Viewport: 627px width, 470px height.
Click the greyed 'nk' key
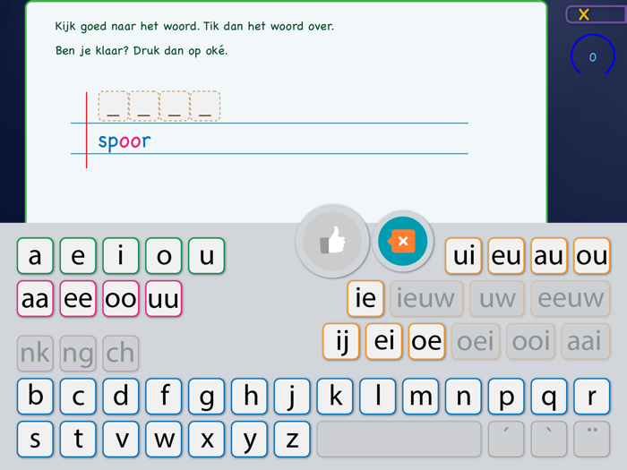[x=35, y=354]
